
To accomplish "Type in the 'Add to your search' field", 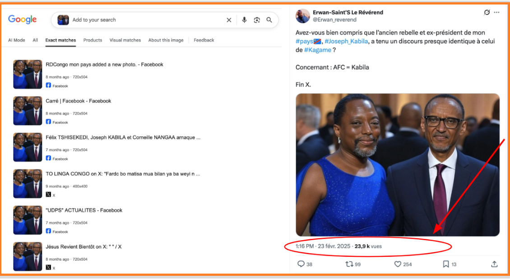I will pos(144,20).
